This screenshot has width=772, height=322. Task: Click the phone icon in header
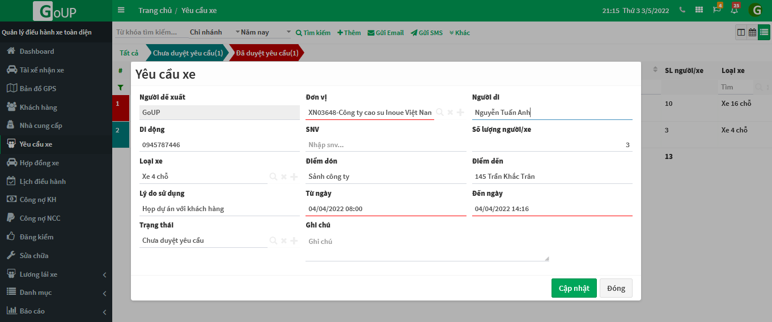tap(682, 10)
